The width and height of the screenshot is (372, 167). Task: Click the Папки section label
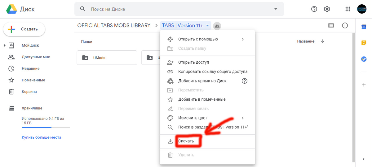(x=86, y=41)
